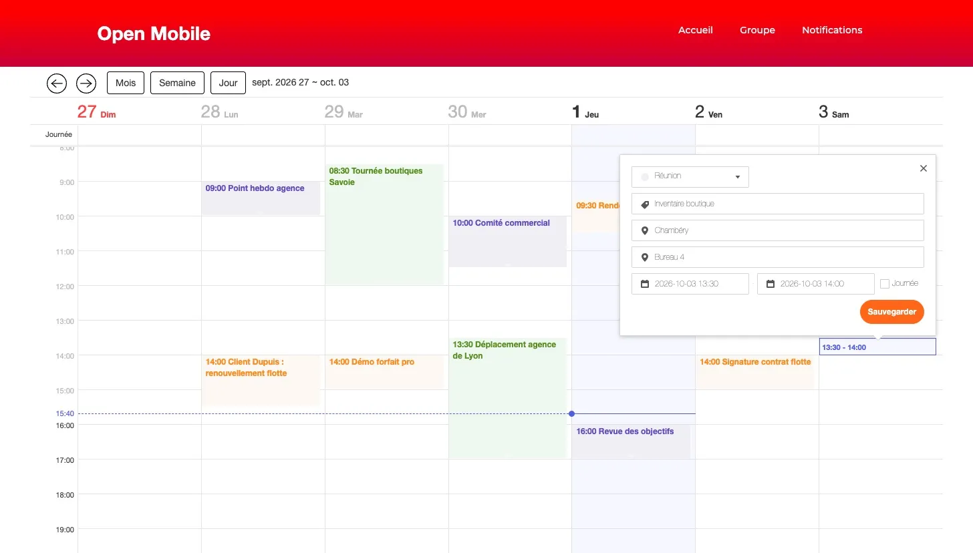Screen dimensions: 973x553
Task: Save the event with Sauvegarder button
Action: [x=892, y=312]
